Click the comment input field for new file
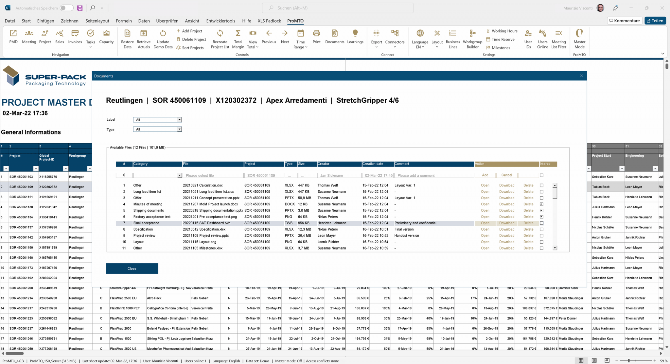This screenshot has height=364, width=670. (433, 175)
